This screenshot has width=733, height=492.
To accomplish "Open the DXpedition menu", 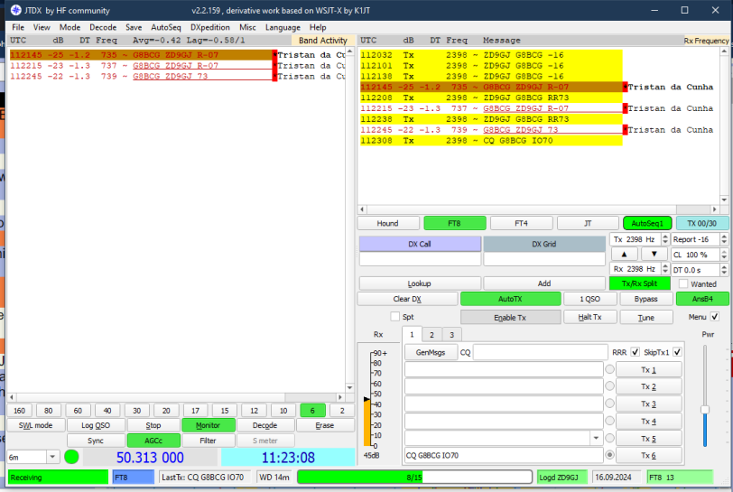I will [210, 28].
